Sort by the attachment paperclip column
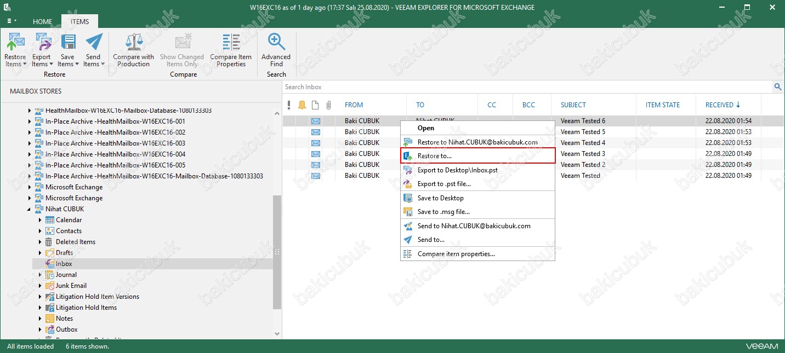Viewport: 785px width, 353px height. 329,105
